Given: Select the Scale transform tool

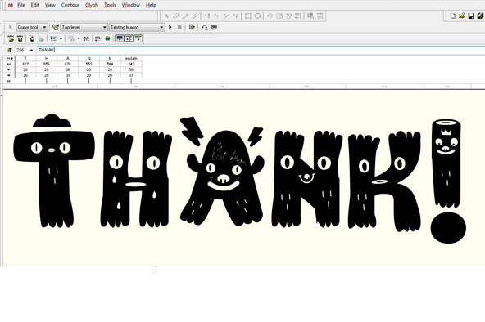Looking at the screenshot, I should click(279, 16).
